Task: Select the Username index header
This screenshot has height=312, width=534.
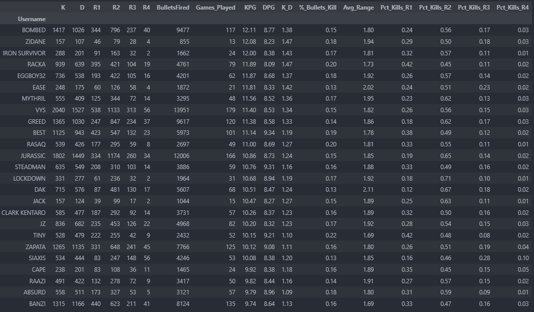Action: tap(32, 19)
